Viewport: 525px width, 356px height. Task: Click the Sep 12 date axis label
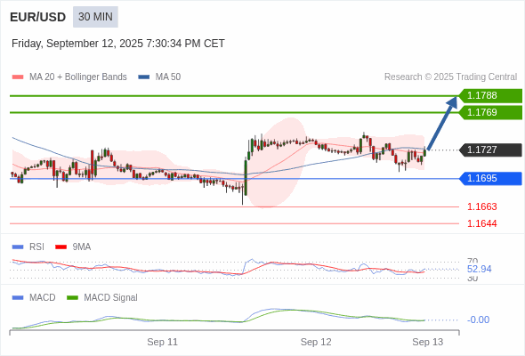[316, 342]
